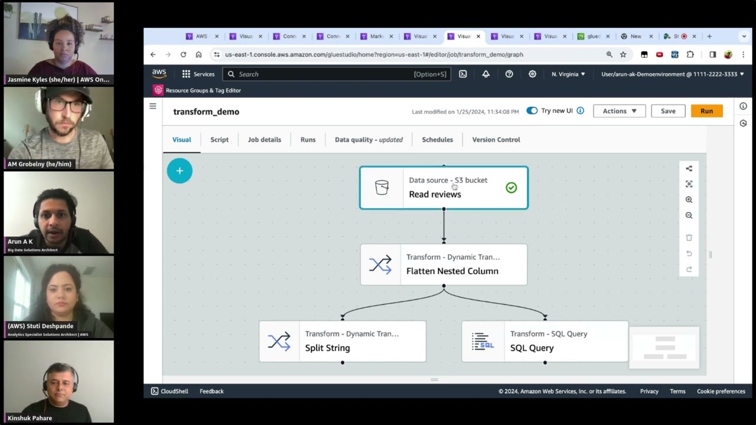Open the Privacy link
This screenshot has width=756, height=425.
[x=649, y=391]
